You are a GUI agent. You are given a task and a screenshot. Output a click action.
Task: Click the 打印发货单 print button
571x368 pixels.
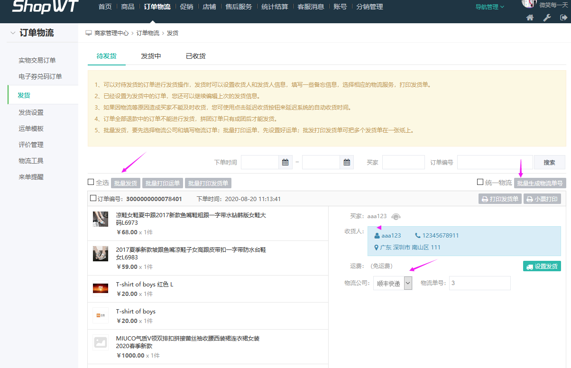pos(500,199)
